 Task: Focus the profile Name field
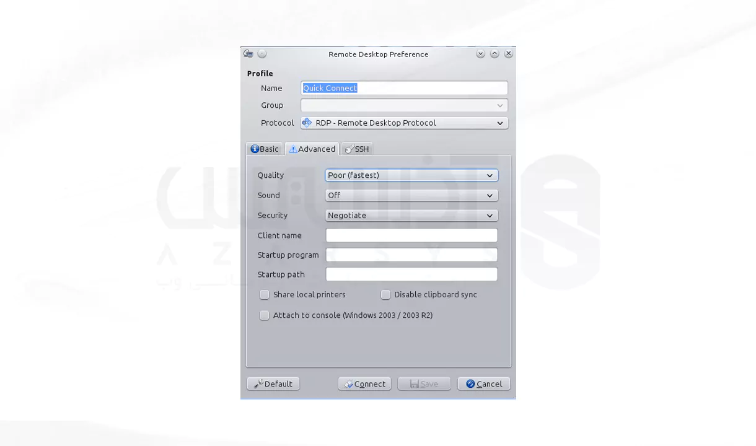click(404, 88)
